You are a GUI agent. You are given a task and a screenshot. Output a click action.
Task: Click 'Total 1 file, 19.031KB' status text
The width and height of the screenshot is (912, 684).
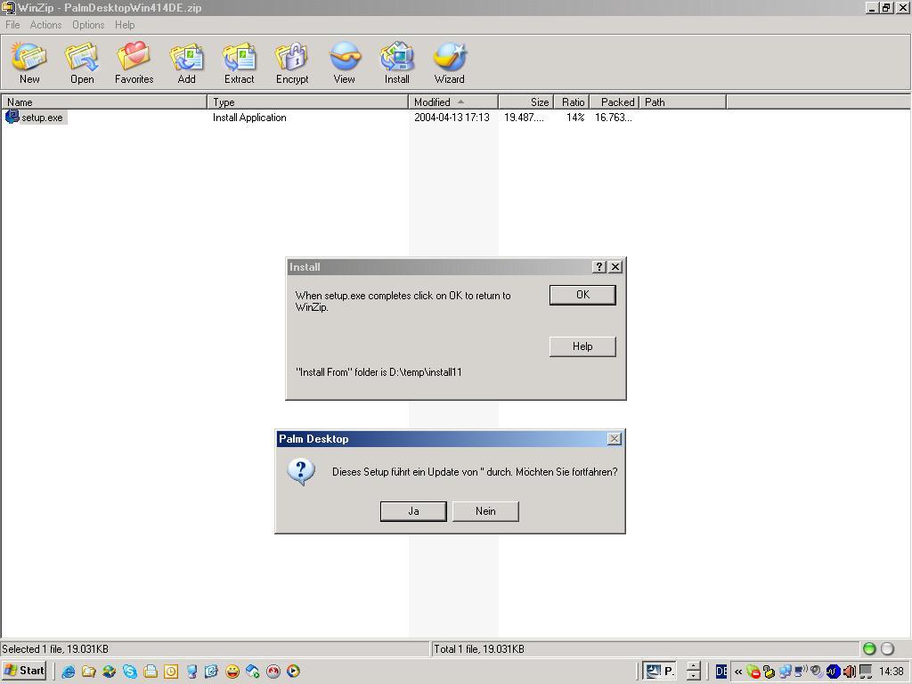coord(478,649)
